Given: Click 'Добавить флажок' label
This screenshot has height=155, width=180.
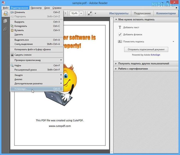Looking at the screenshot, I should 132,35.
